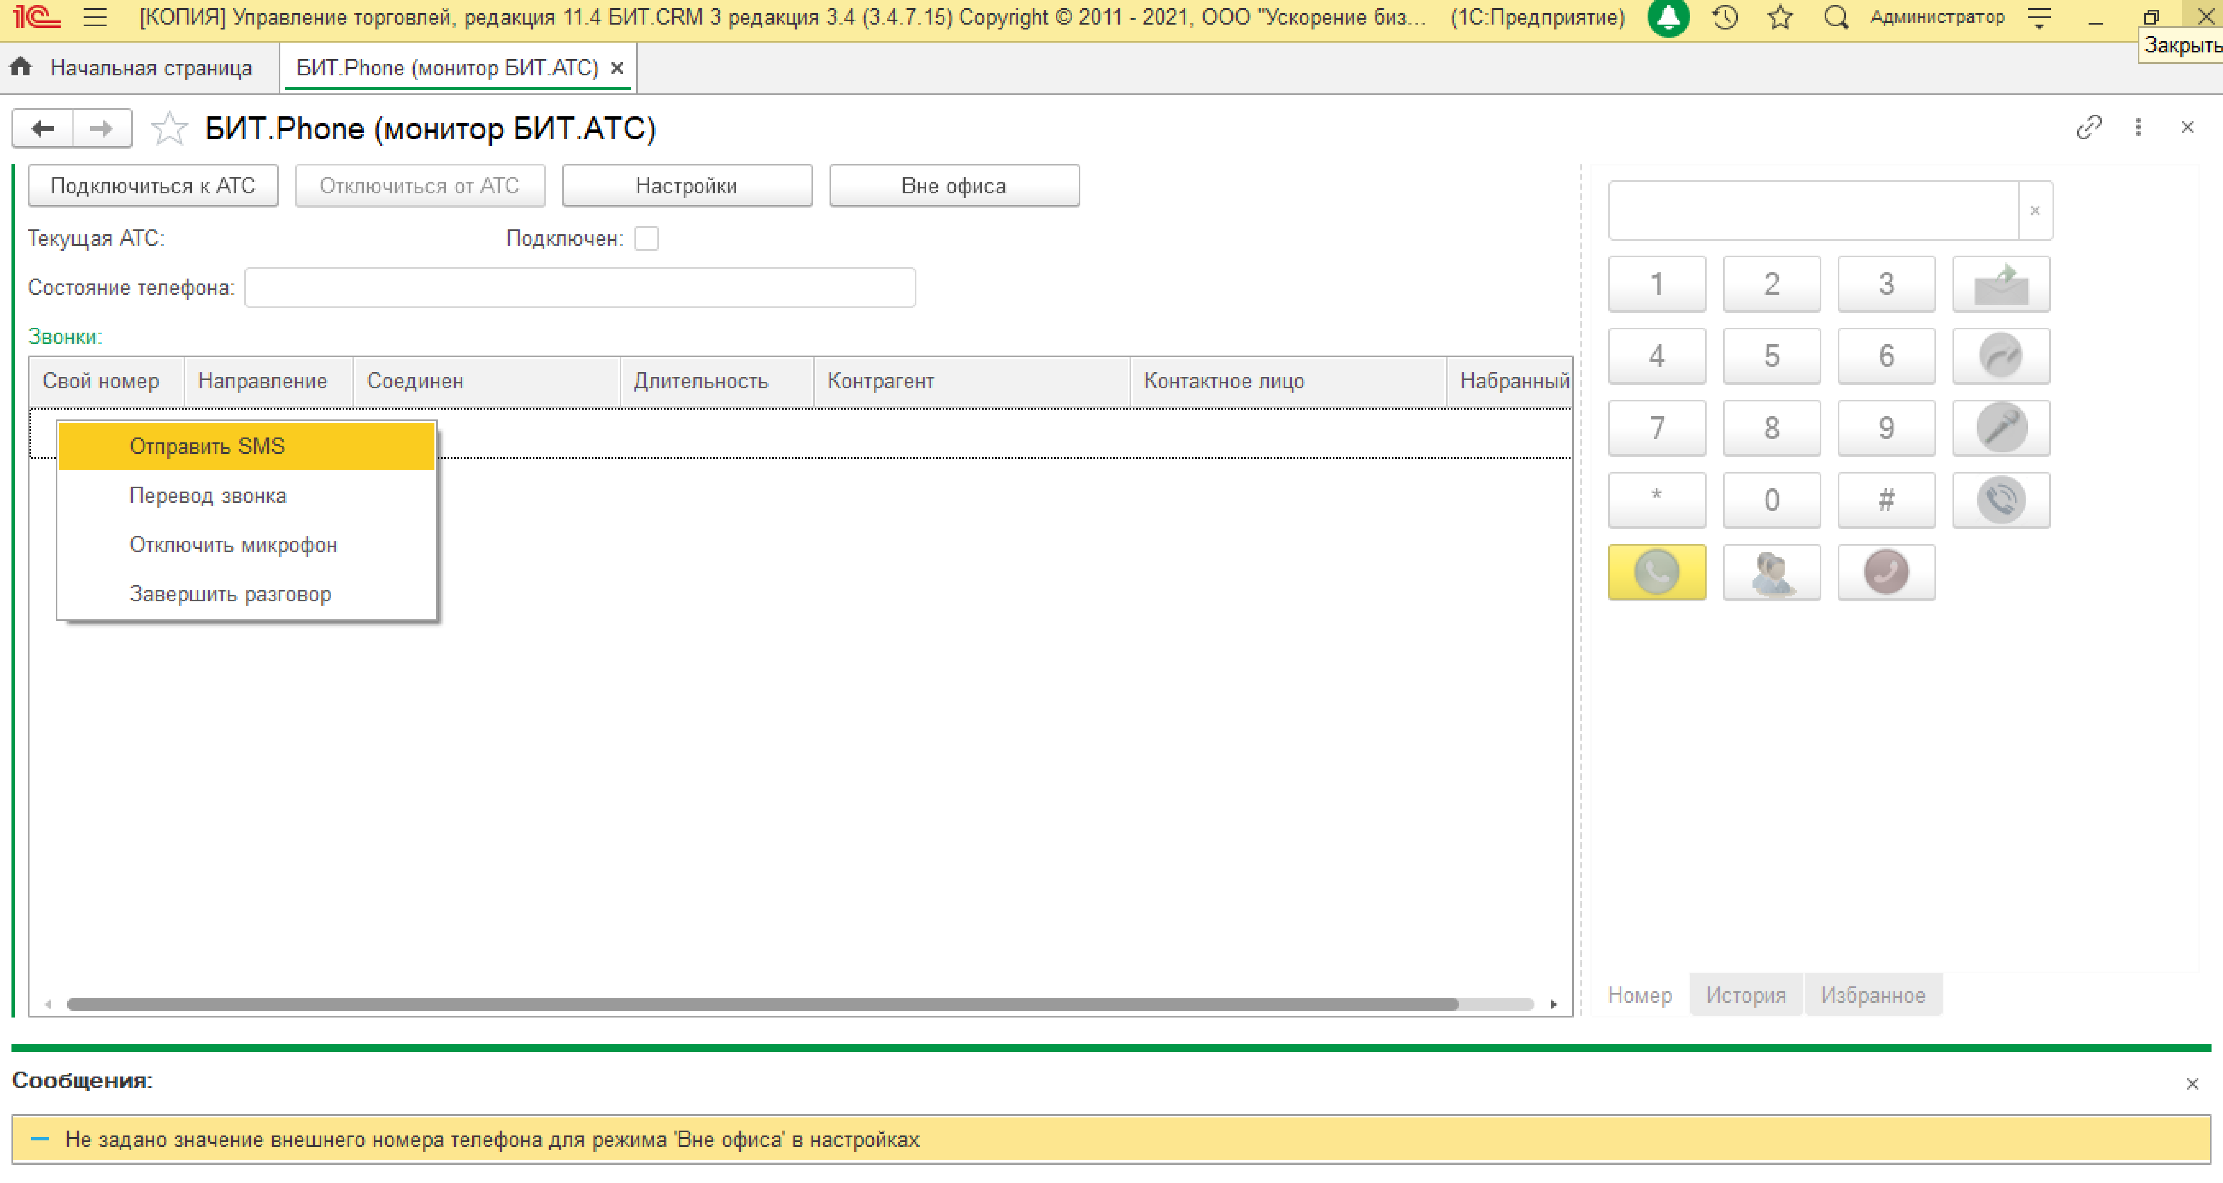Click the contacts people icon on dialpad
The width and height of the screenshot is (2223, 1183).
pyautogui.click(x=1771, y=572)
